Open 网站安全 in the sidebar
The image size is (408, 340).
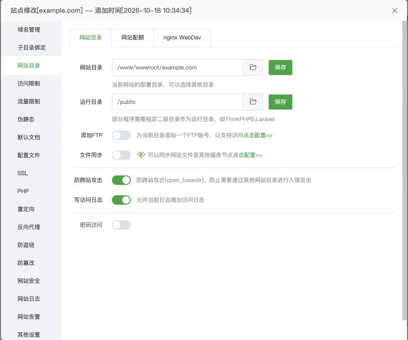tap(31, 280)
